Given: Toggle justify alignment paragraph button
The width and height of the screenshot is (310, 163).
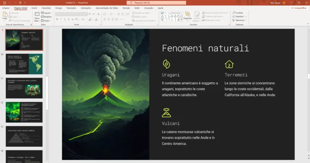Looking at the screenshot, I should coord(116,19).
